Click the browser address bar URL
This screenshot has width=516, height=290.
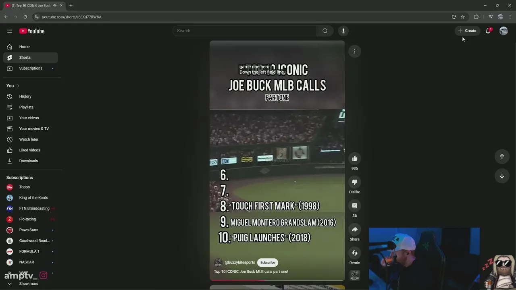[72, 17]
